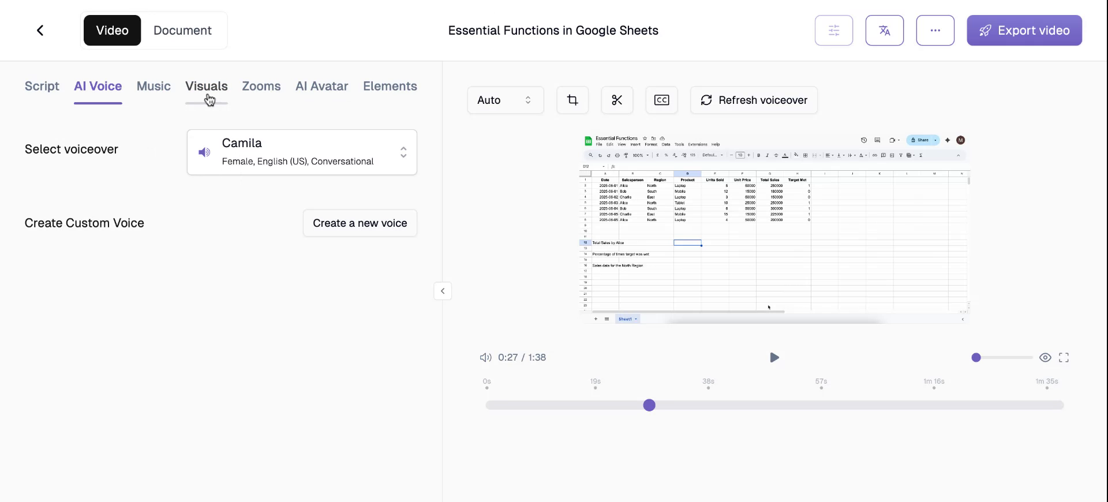Click the speaker icon next to Camila

tap(204, 152)
